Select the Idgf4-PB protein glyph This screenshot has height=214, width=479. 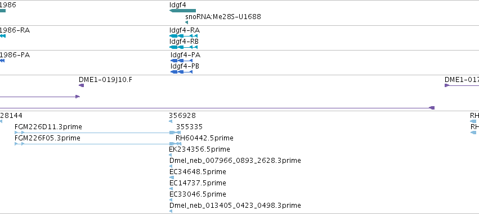pyautogui.click(x=181, y=72)
